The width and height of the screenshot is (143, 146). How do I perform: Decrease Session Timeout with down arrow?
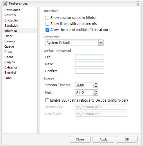(x=96, y=86)
